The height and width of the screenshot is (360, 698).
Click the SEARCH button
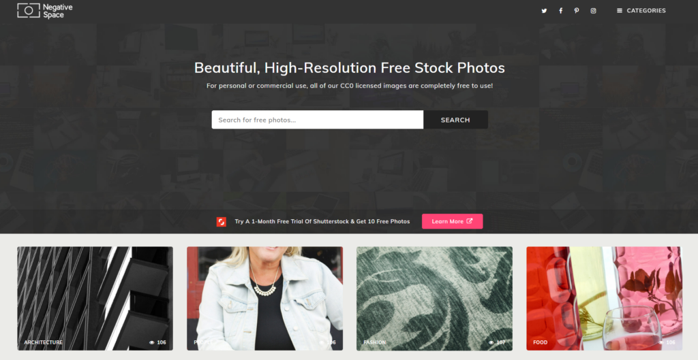(x=455, y=120)
